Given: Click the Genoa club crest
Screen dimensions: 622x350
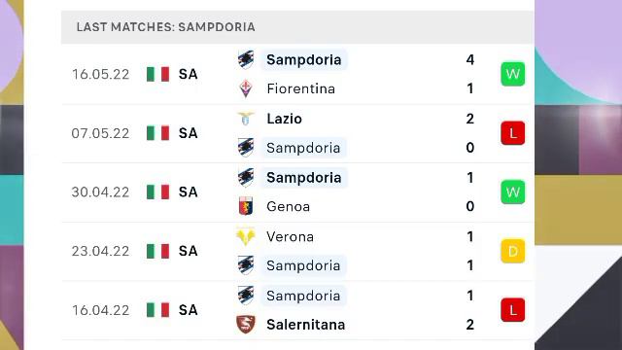Looking at the screenshot, I should [x=246, y=206].
